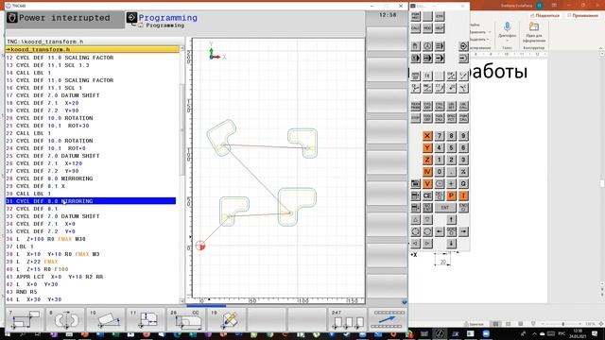Click the PGM CALL key

[x=463, y=118]
